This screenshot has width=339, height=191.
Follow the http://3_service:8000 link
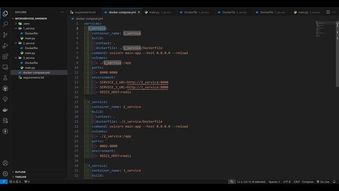pyautogui.click(x=148, y=87)
